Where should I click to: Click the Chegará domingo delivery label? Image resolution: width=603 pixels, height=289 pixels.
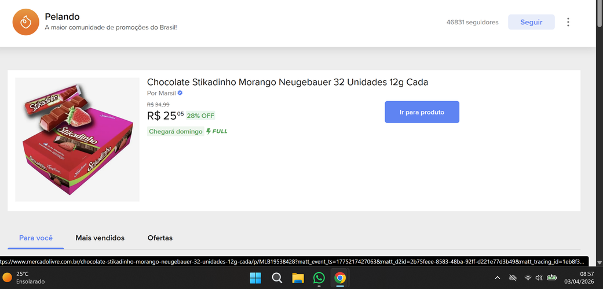pos(176,131)
